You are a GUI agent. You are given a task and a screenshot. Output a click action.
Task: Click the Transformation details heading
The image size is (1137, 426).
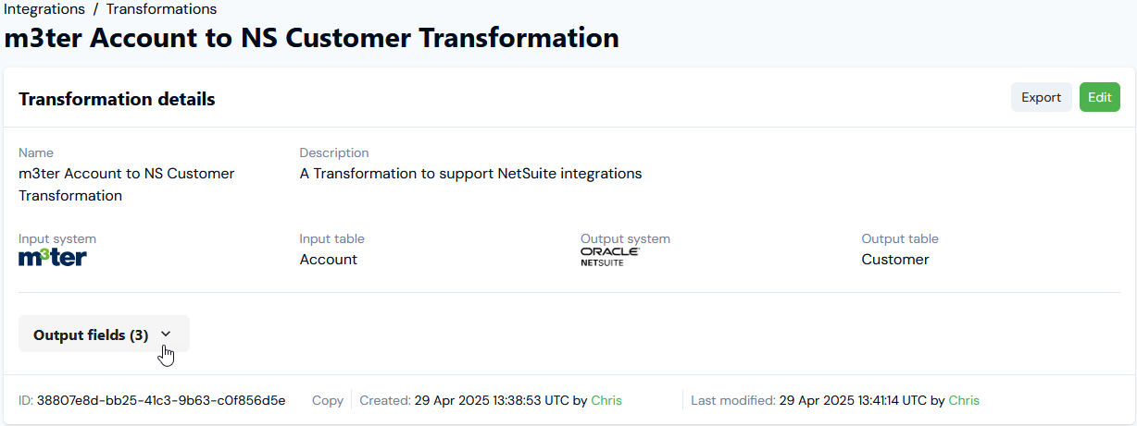[x=117, y=99]
